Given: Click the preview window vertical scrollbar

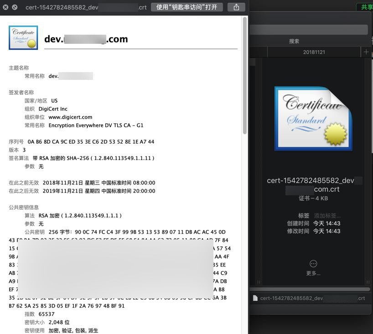Looking at the screenshot, I should click(x=245, y=76).
